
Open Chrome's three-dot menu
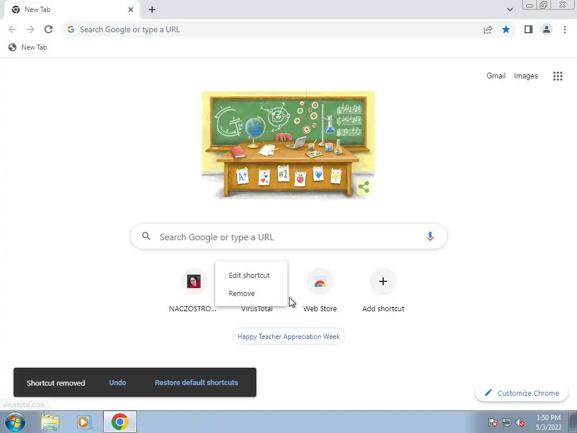(565, 29)
